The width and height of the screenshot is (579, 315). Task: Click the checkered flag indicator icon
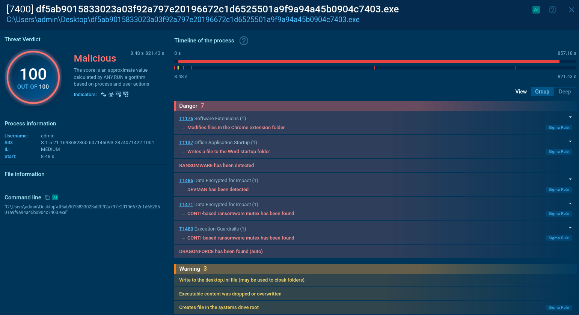(125, 95)
